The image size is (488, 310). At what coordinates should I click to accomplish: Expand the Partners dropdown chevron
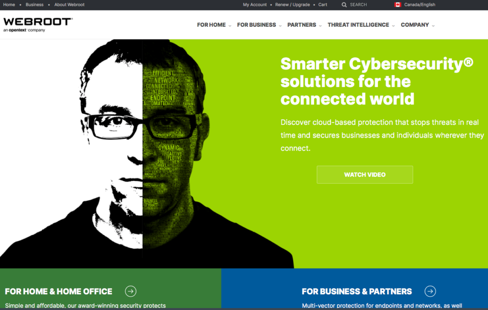point(320,26)
